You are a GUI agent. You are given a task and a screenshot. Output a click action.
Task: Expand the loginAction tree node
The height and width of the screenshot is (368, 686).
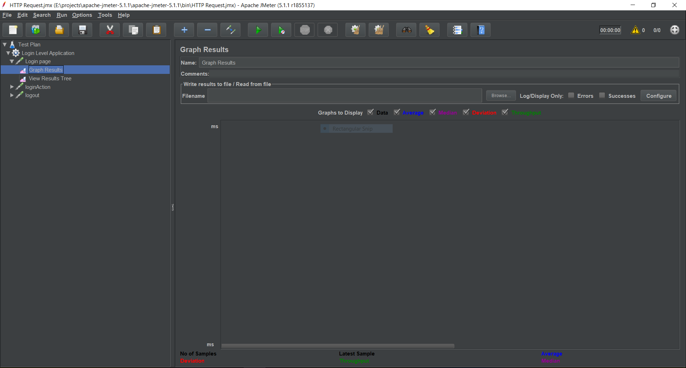12,87
